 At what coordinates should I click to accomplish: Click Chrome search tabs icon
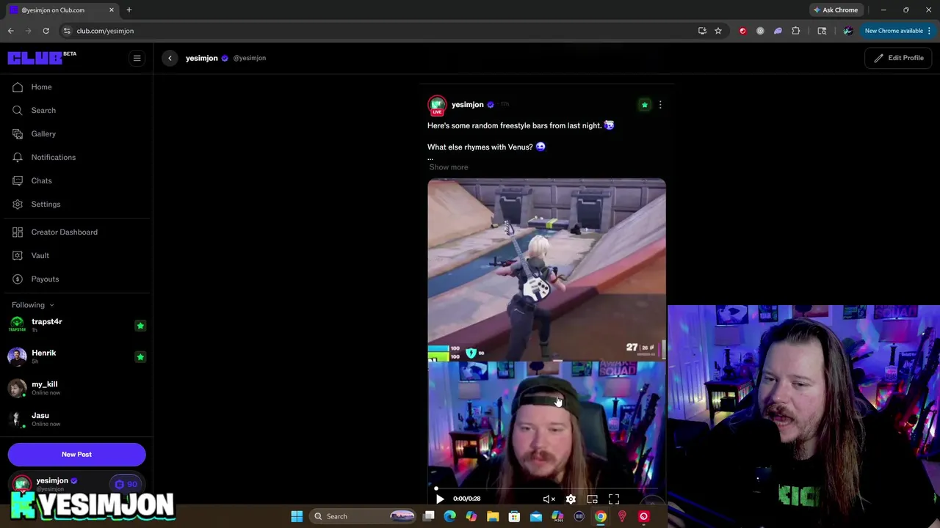(822, 31)
